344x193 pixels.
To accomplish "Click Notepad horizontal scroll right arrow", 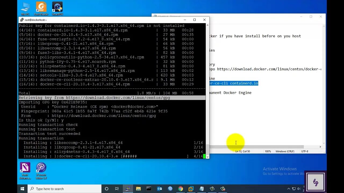I will [x=320, y=147].
